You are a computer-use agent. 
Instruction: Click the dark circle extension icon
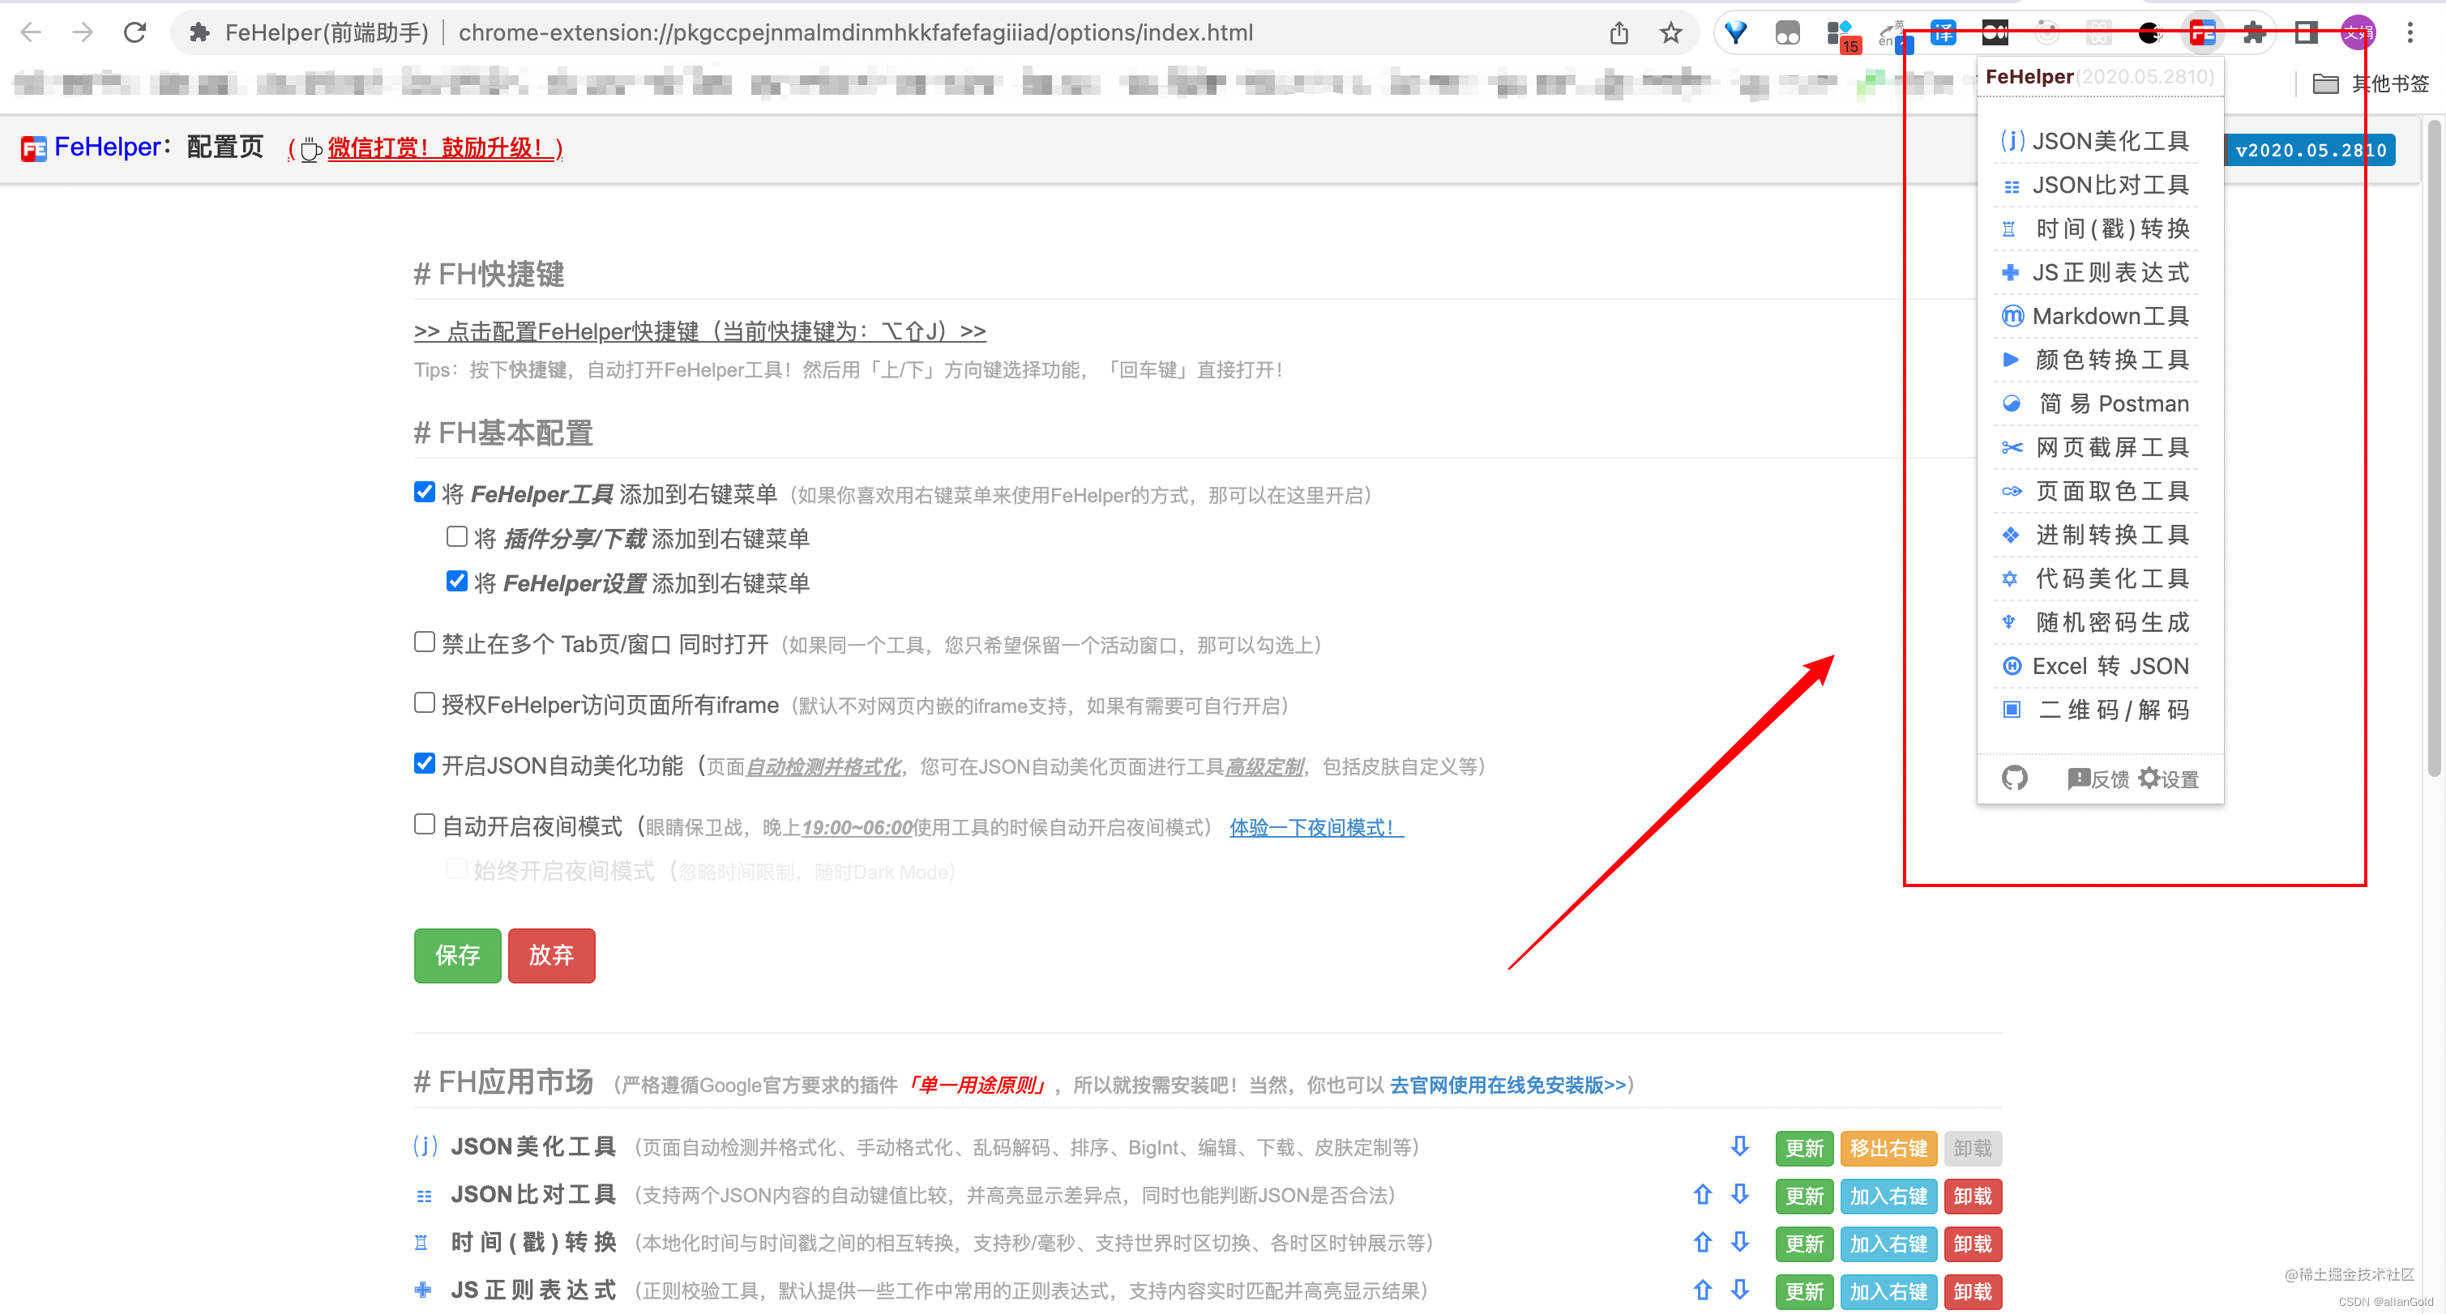2149,33
